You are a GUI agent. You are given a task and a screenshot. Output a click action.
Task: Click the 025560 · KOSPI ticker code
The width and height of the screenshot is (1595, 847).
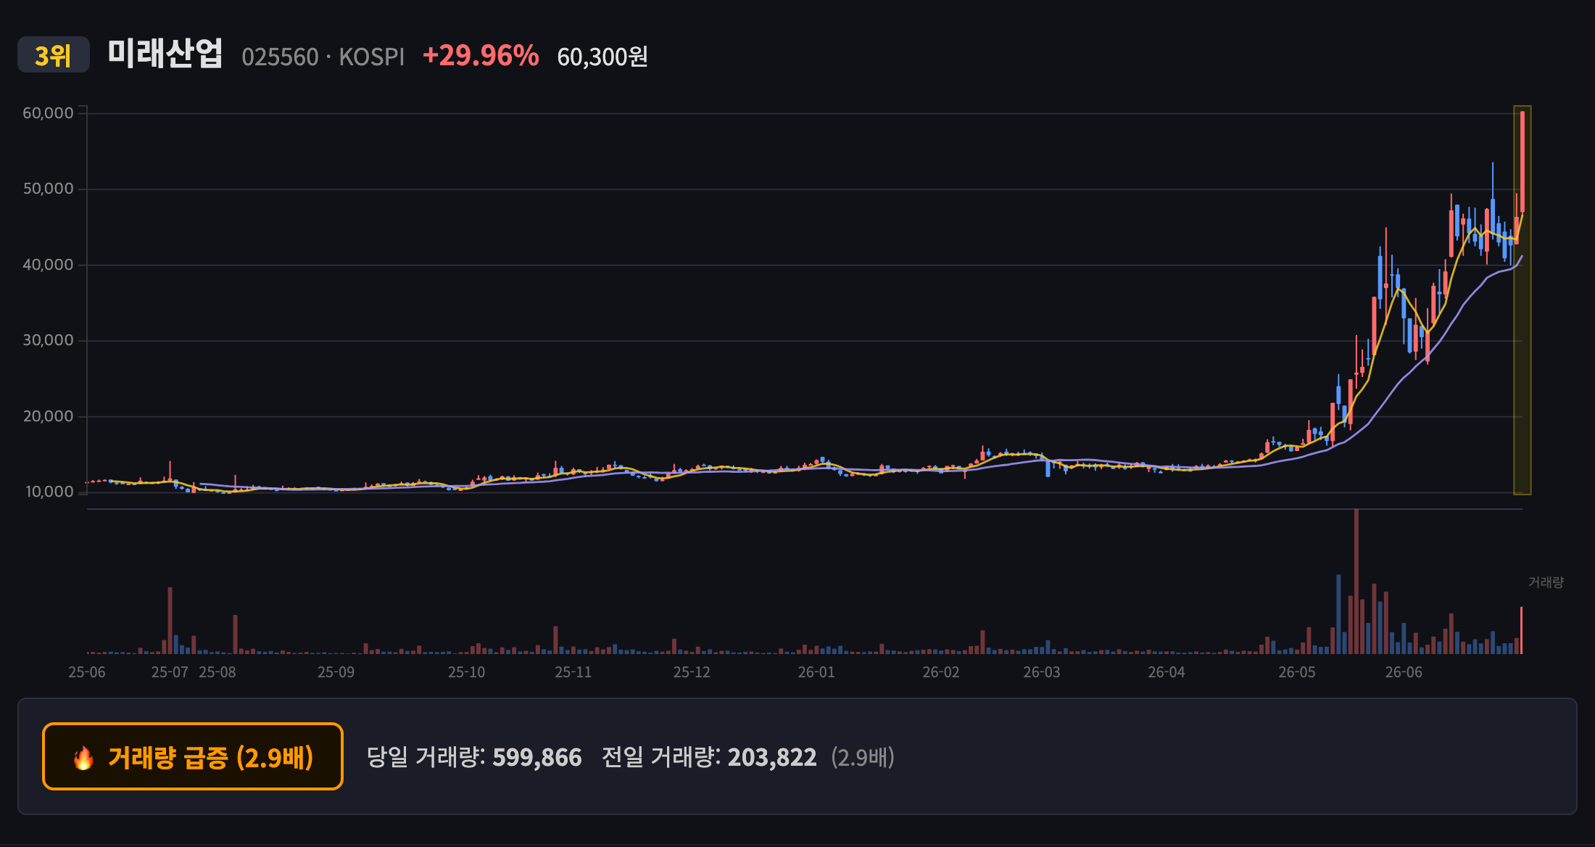323,57
